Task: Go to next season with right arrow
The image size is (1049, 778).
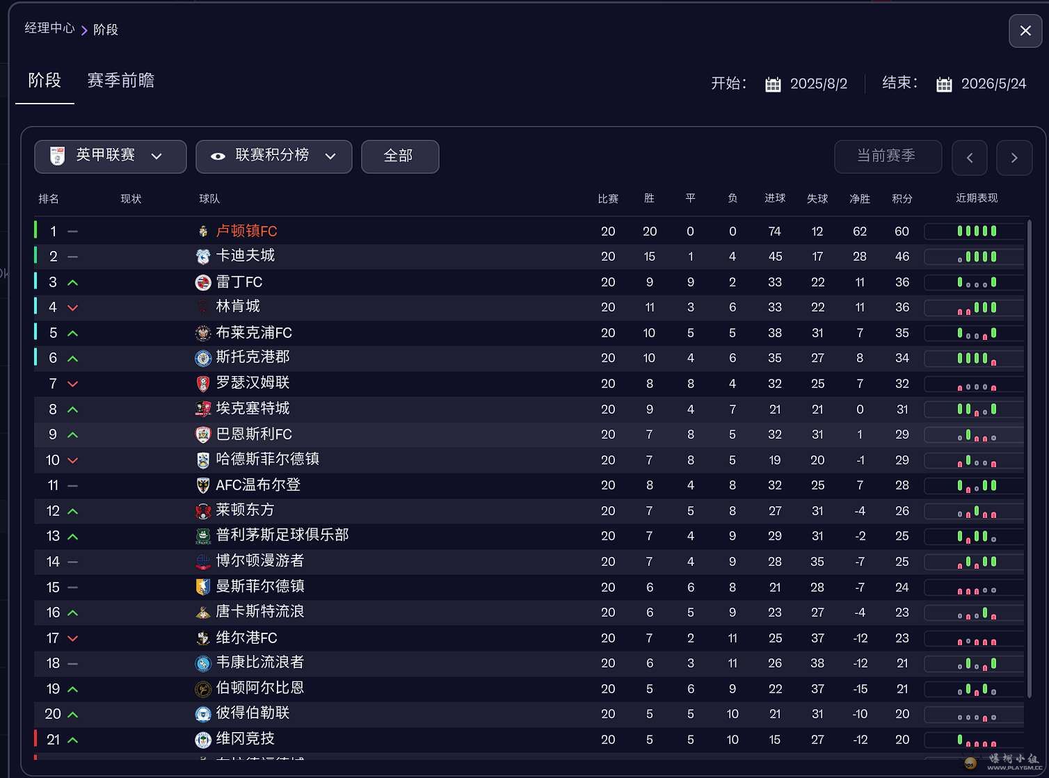Action: coord(1014,157)
